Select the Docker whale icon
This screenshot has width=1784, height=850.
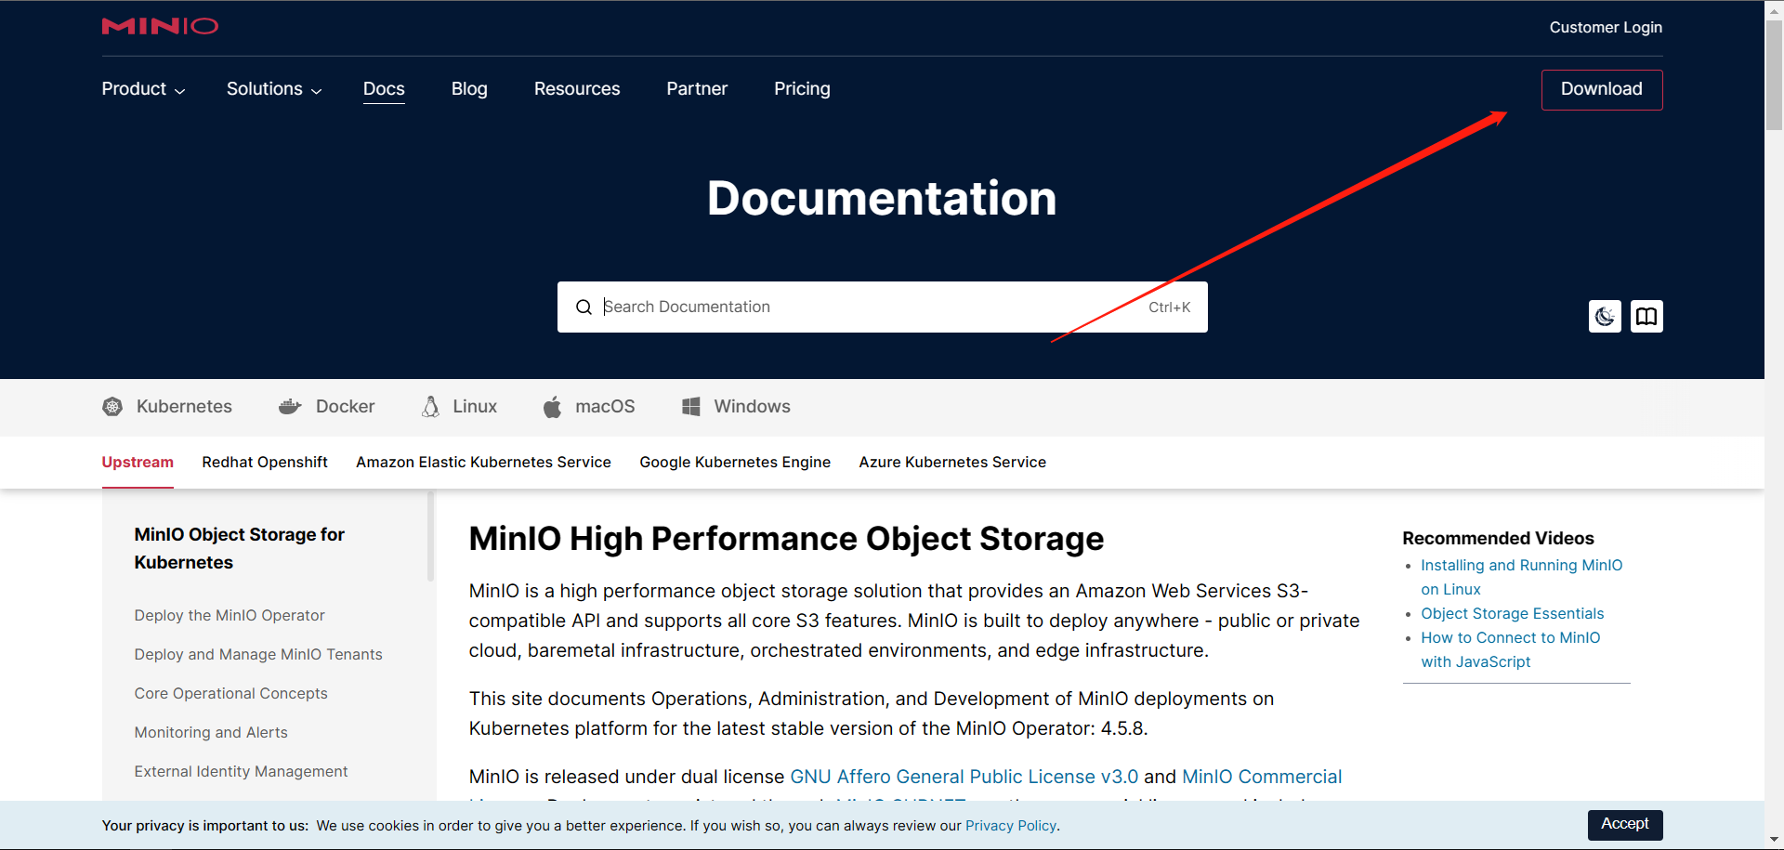pyautogui.click(x=290, y=407)
